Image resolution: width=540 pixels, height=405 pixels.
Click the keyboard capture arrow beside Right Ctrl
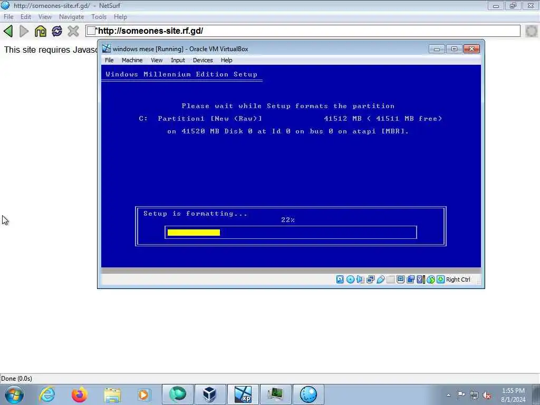click(440, 279)
